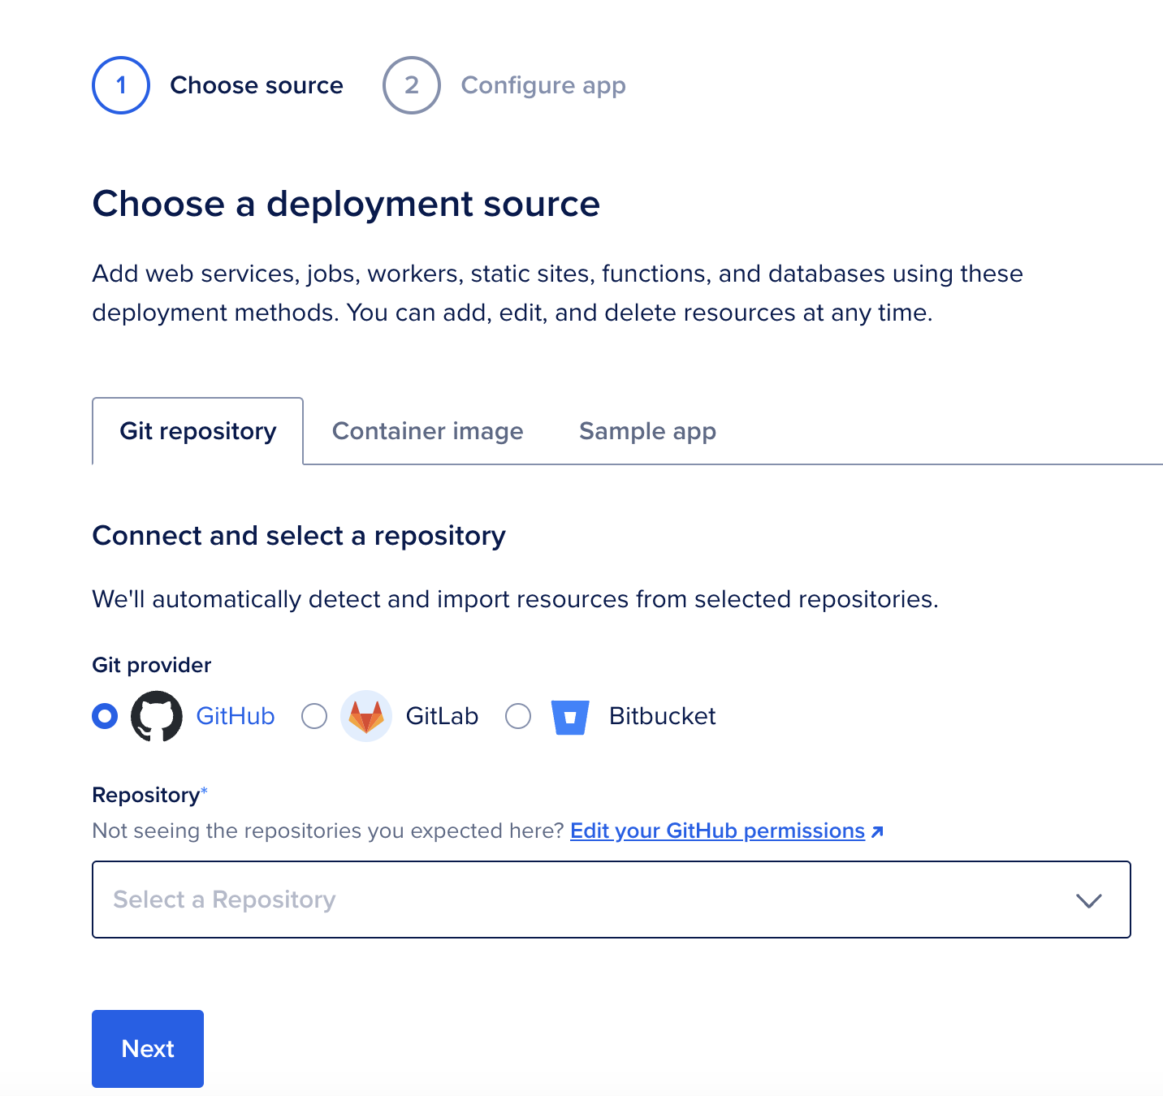Click the GitHub octocat logo

(x=156, y=716)
